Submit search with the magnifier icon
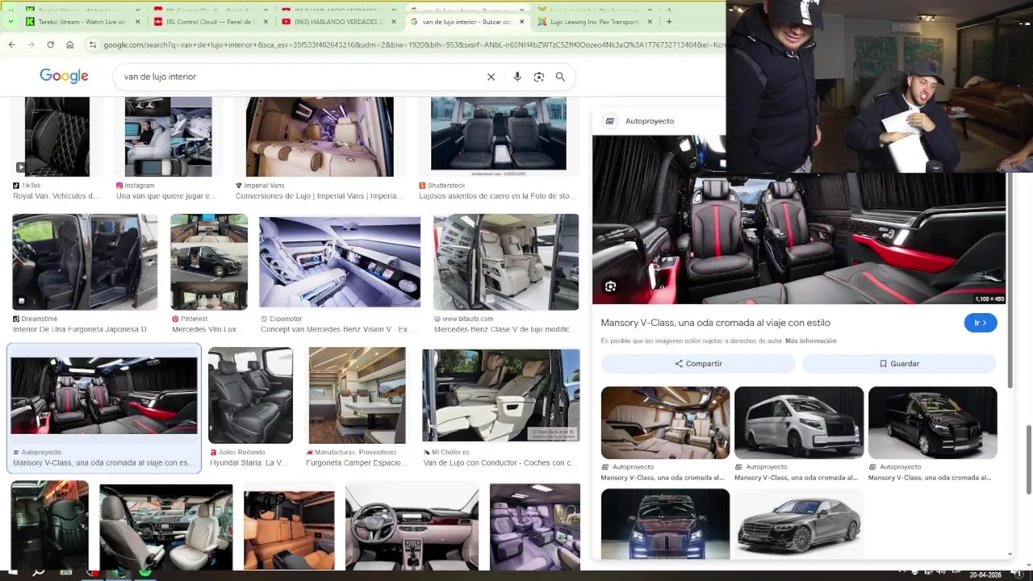 click(560, 77)
